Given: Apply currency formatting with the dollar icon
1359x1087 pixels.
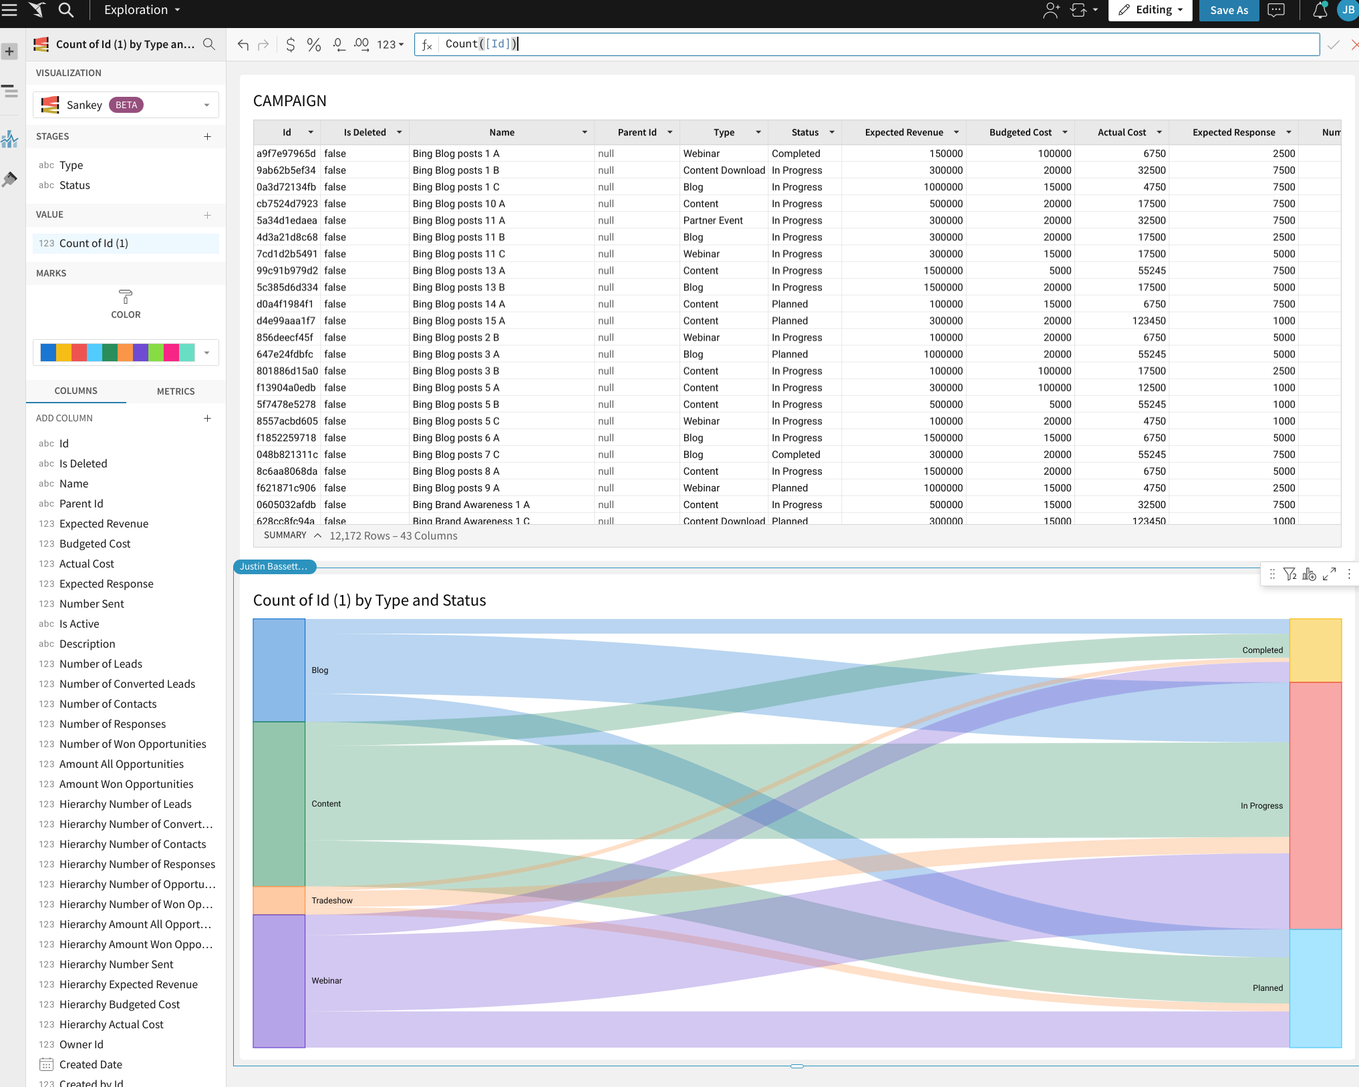Looking at the screenshot, I should tap(291, 44).
